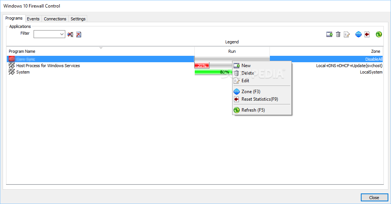391x204 pixels.
Task: Choose Reset Statistics(F9) from the context menu
Action: click(262, 99)
